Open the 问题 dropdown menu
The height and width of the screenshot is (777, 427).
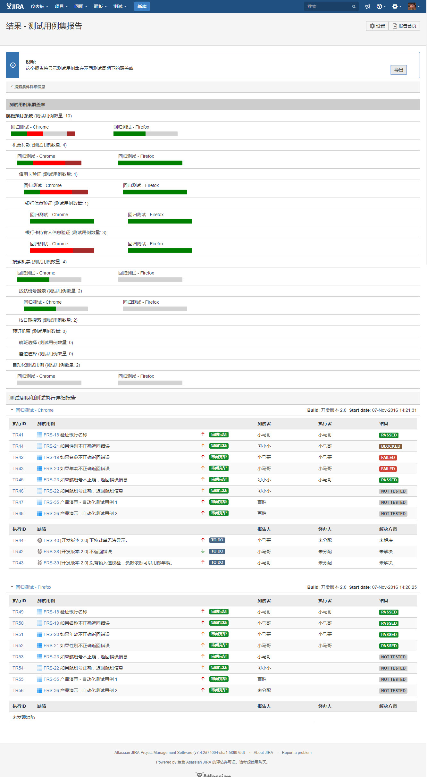pyautogui.click(x=81, y=6)
